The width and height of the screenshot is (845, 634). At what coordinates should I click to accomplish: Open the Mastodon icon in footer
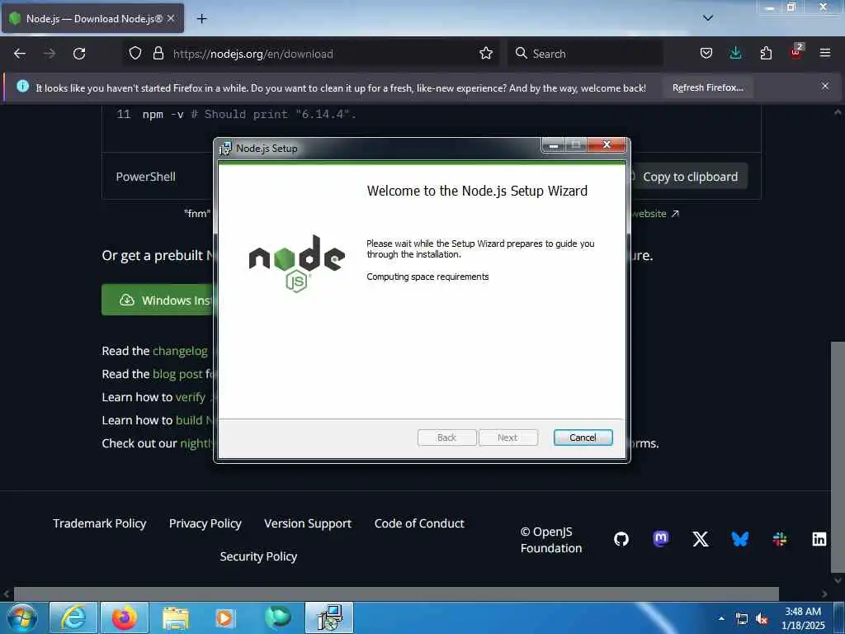click(661, 538)
